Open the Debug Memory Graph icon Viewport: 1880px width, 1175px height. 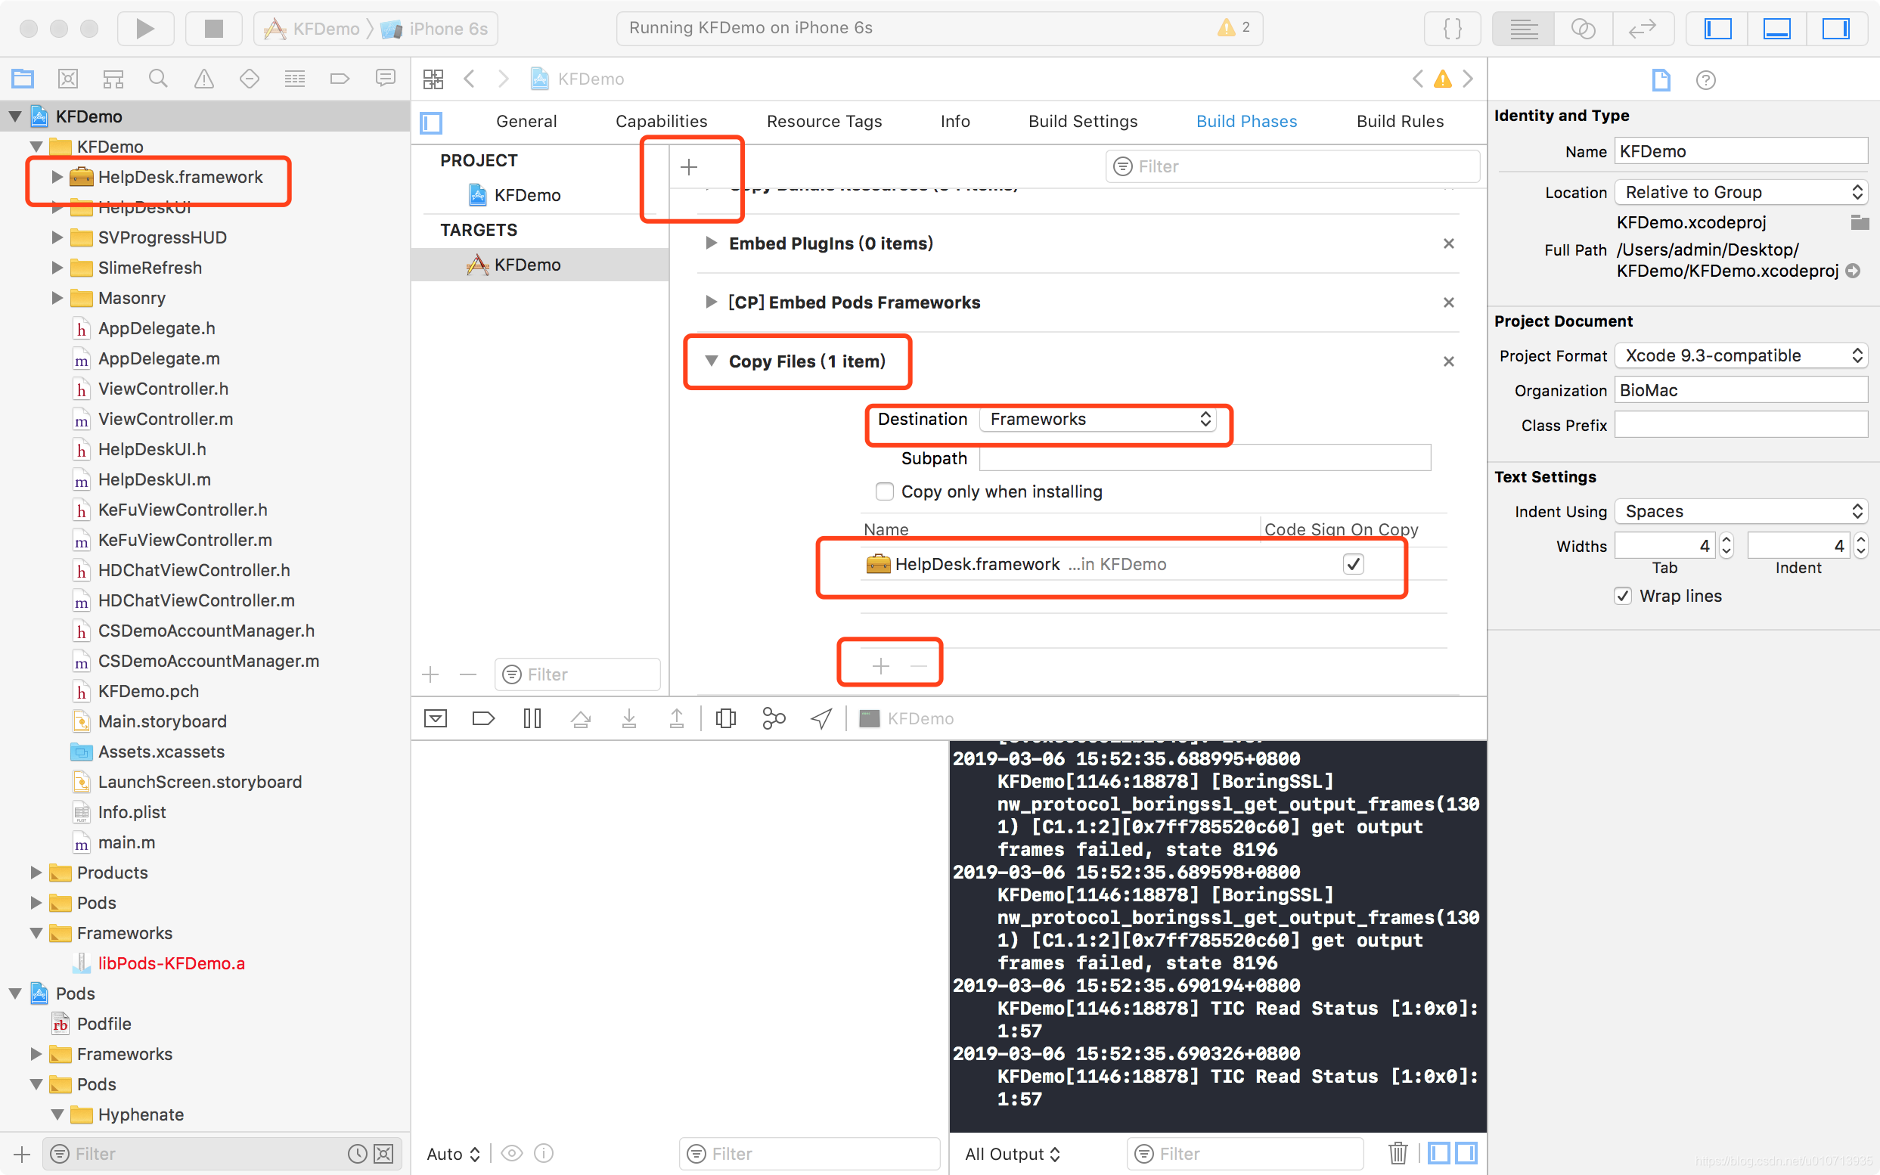pyautogui.click(x=774, y=718)
